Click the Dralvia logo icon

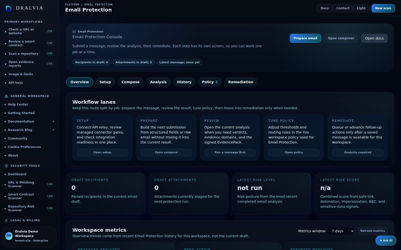click(x=9, y=8)
